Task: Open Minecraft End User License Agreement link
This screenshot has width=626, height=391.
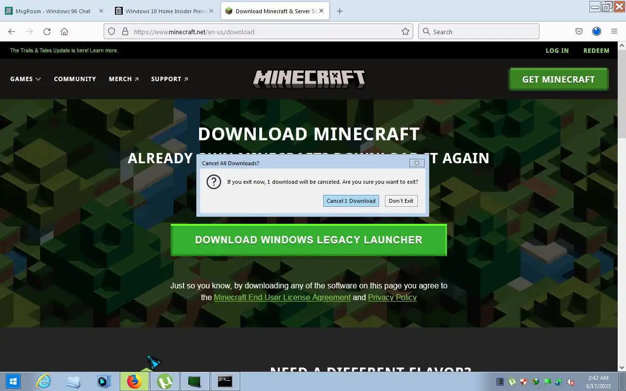Action: click(x=282, y=297)
